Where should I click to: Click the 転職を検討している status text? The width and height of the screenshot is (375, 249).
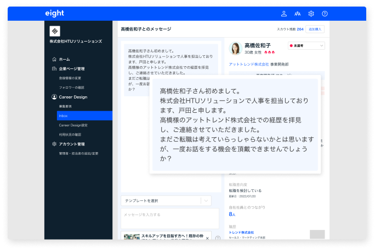tap(245, 190)
